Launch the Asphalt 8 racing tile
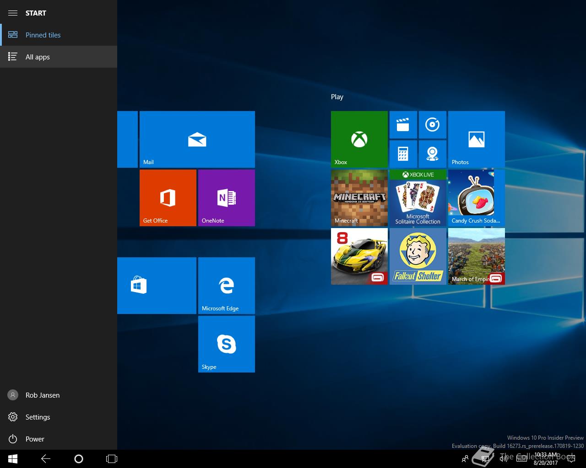586x468 pixels. click(x=359, y=256)
